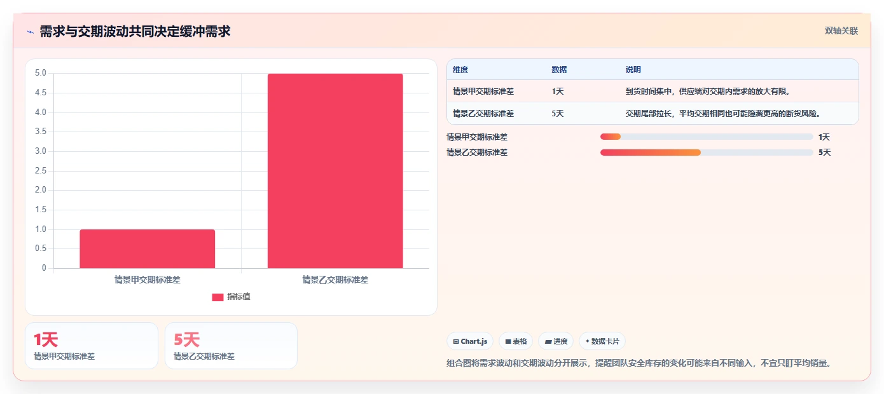Image resolution: width=884 pixels, height=394 pixels.
Task: Click the 情景乙交期标准差 progress bar
Action: [x=707, y=153]
